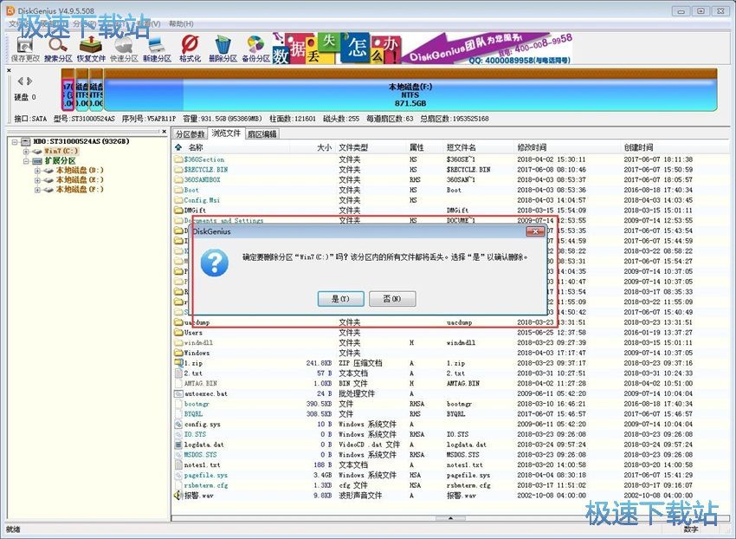Open the 备份分区 backup partition tool

pyautogui.click(x=255, y=49)
